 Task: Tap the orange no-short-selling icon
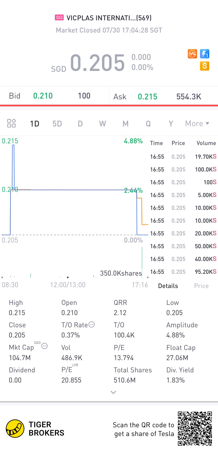click(192, 54)
